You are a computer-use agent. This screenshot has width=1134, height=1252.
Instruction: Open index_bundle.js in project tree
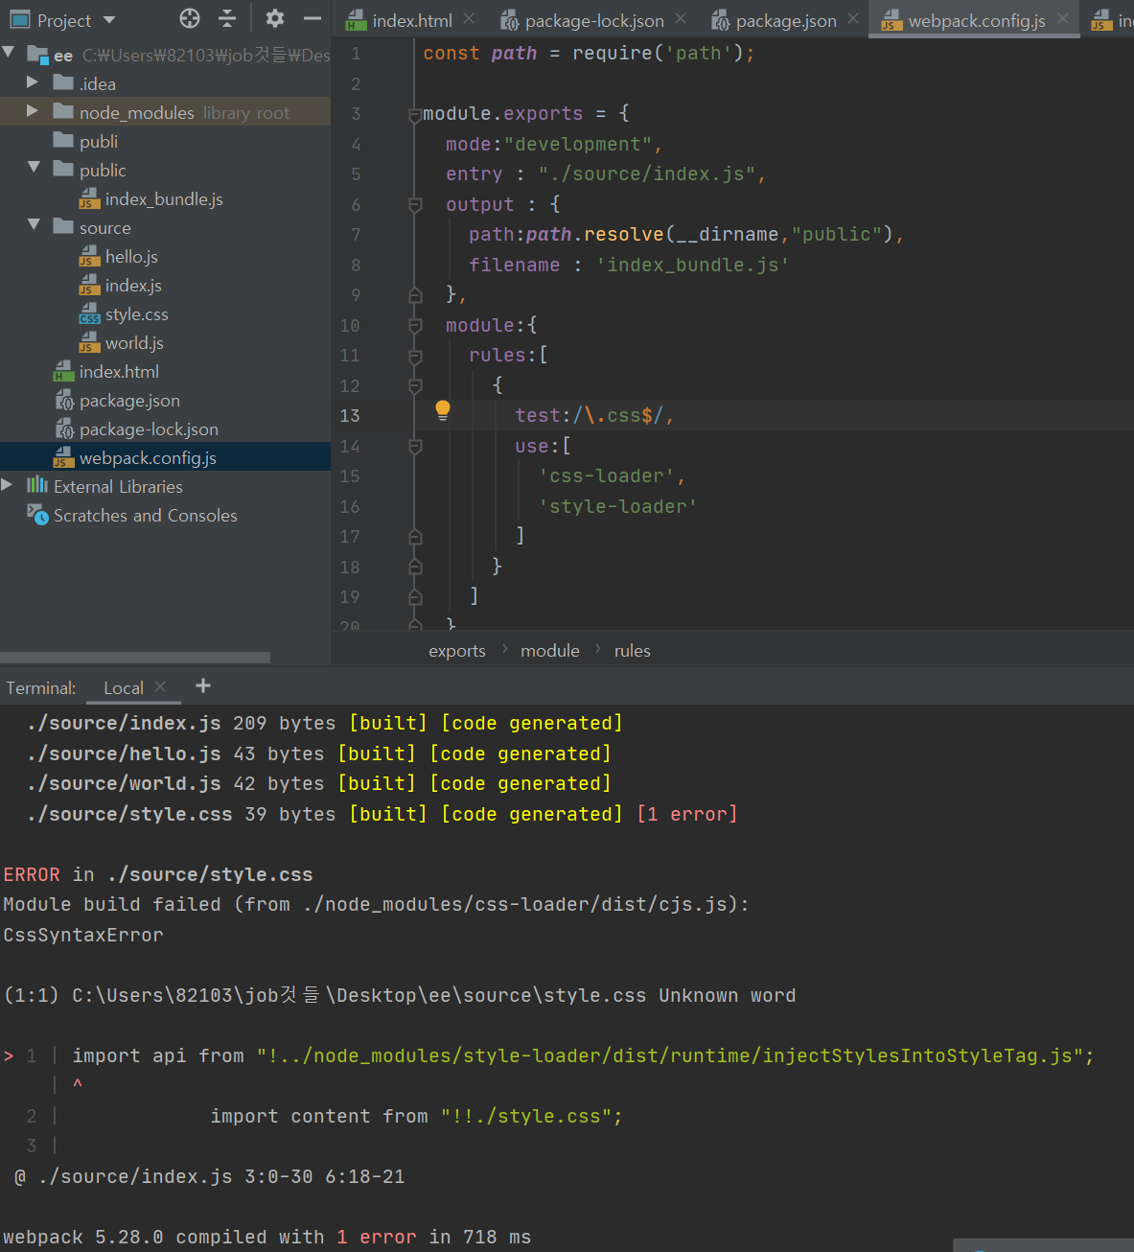click(164, 199)
